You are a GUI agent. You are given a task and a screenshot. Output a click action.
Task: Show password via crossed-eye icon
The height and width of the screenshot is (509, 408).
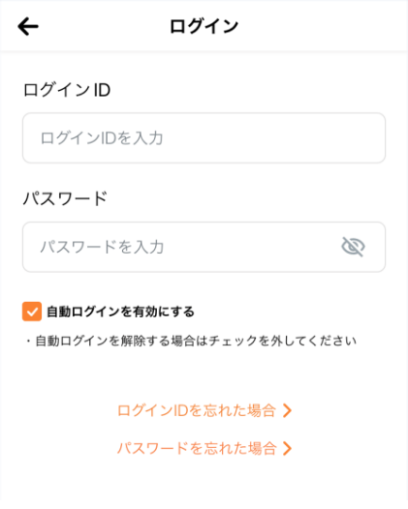tap(353, 247)
